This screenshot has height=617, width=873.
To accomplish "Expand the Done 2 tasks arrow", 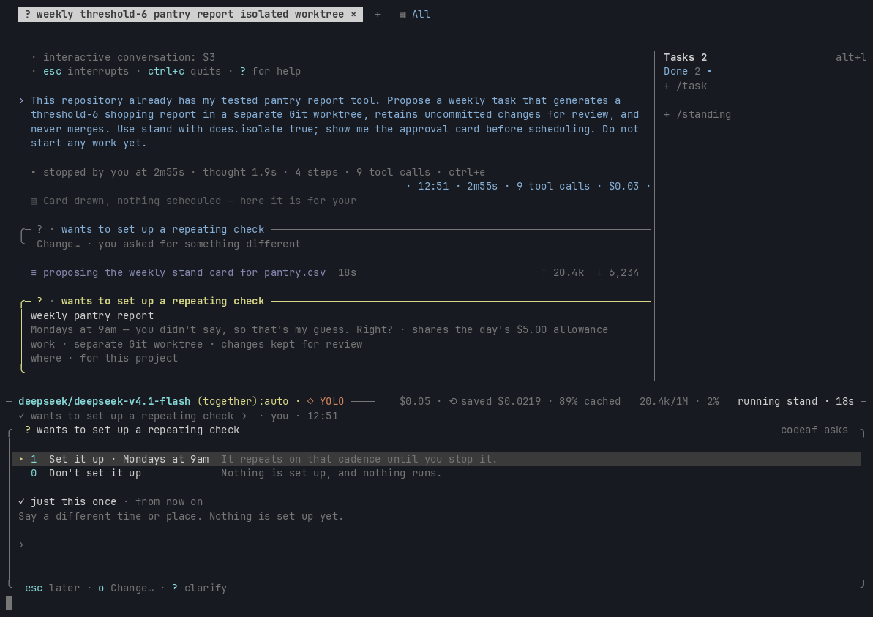I will click(x=709, y=71).
